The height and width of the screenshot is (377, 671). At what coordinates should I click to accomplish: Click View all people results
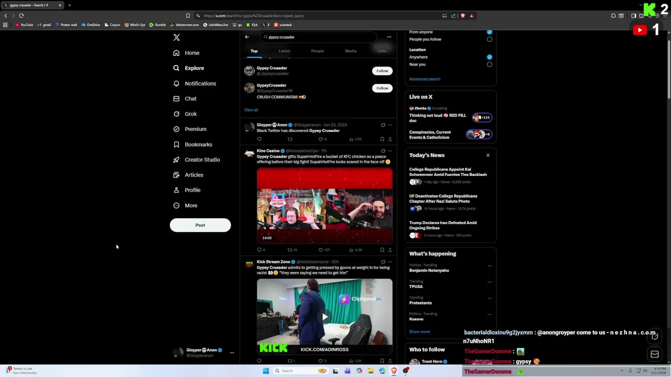click(251, 110)
